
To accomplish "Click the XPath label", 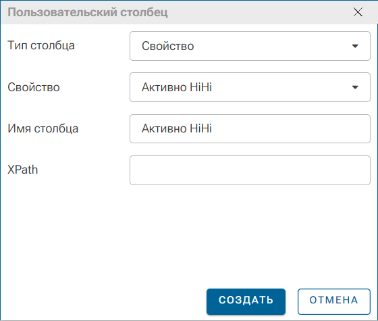I will (23, 170).
